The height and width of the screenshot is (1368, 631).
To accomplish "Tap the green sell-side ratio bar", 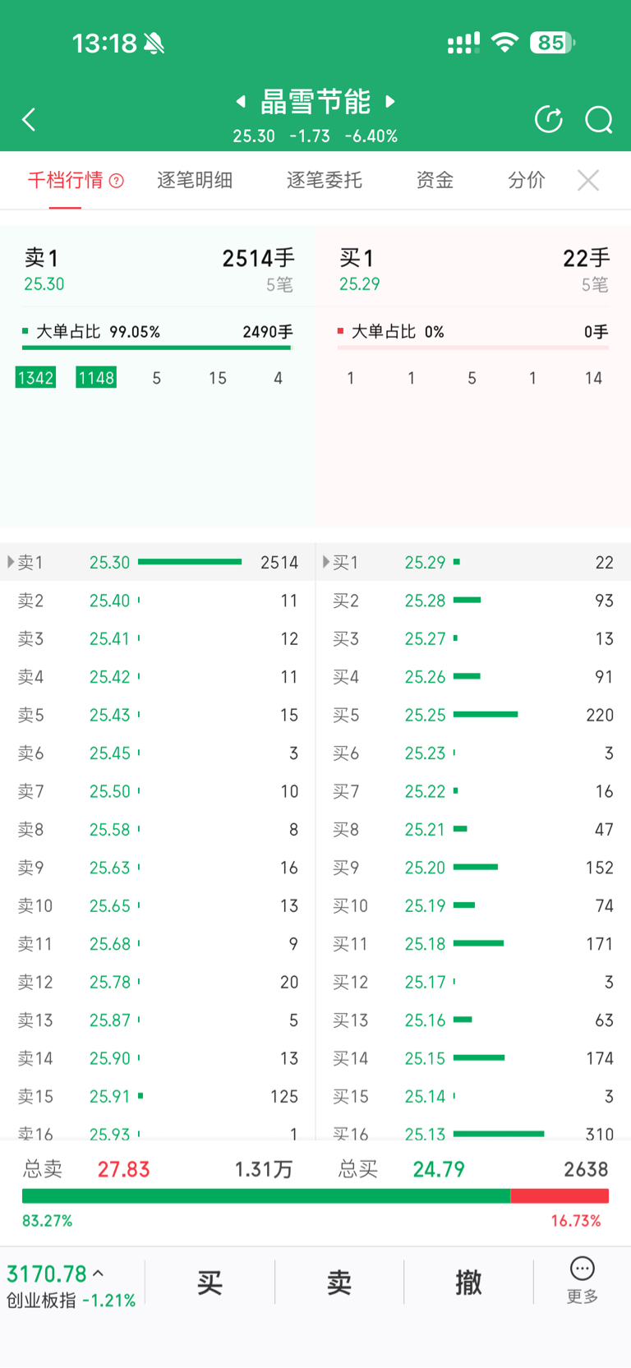I will tap(265, 1196).
